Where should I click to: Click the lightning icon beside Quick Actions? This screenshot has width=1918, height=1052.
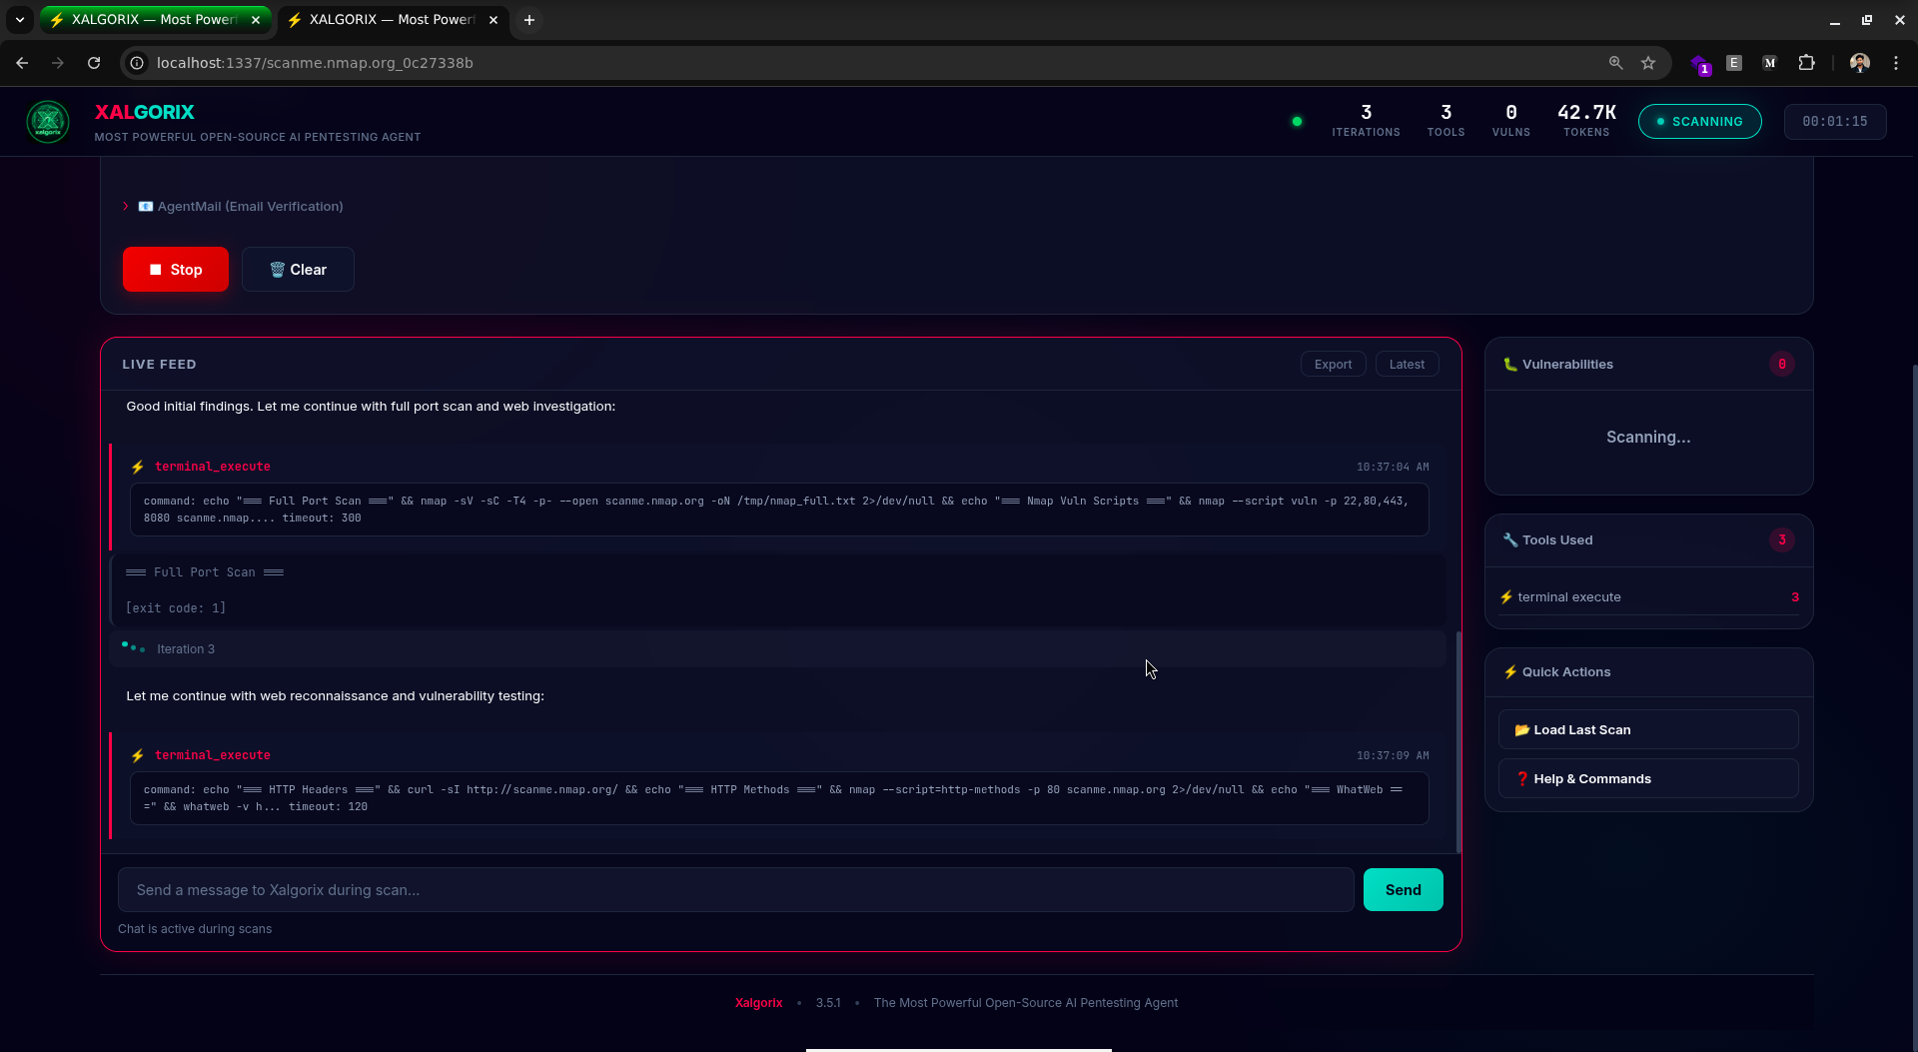(x=1510, y=672)
